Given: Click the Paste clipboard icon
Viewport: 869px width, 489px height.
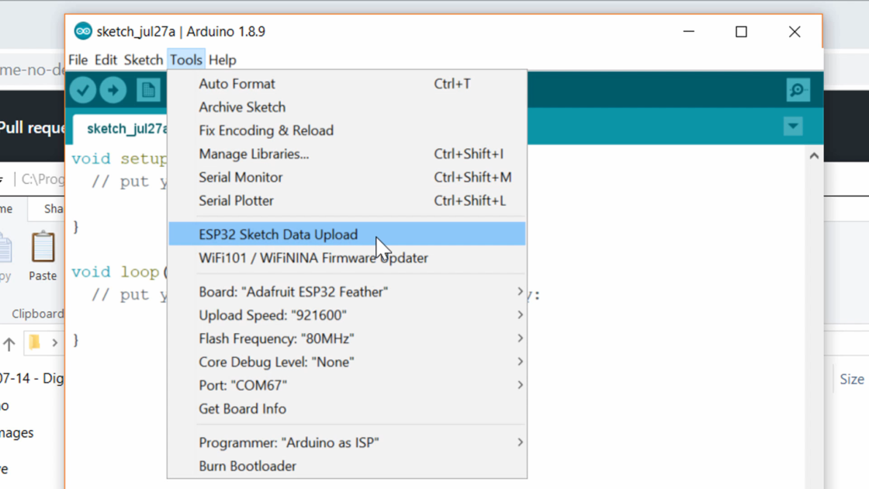Looking at the screenshot, I should click(43, 248).
